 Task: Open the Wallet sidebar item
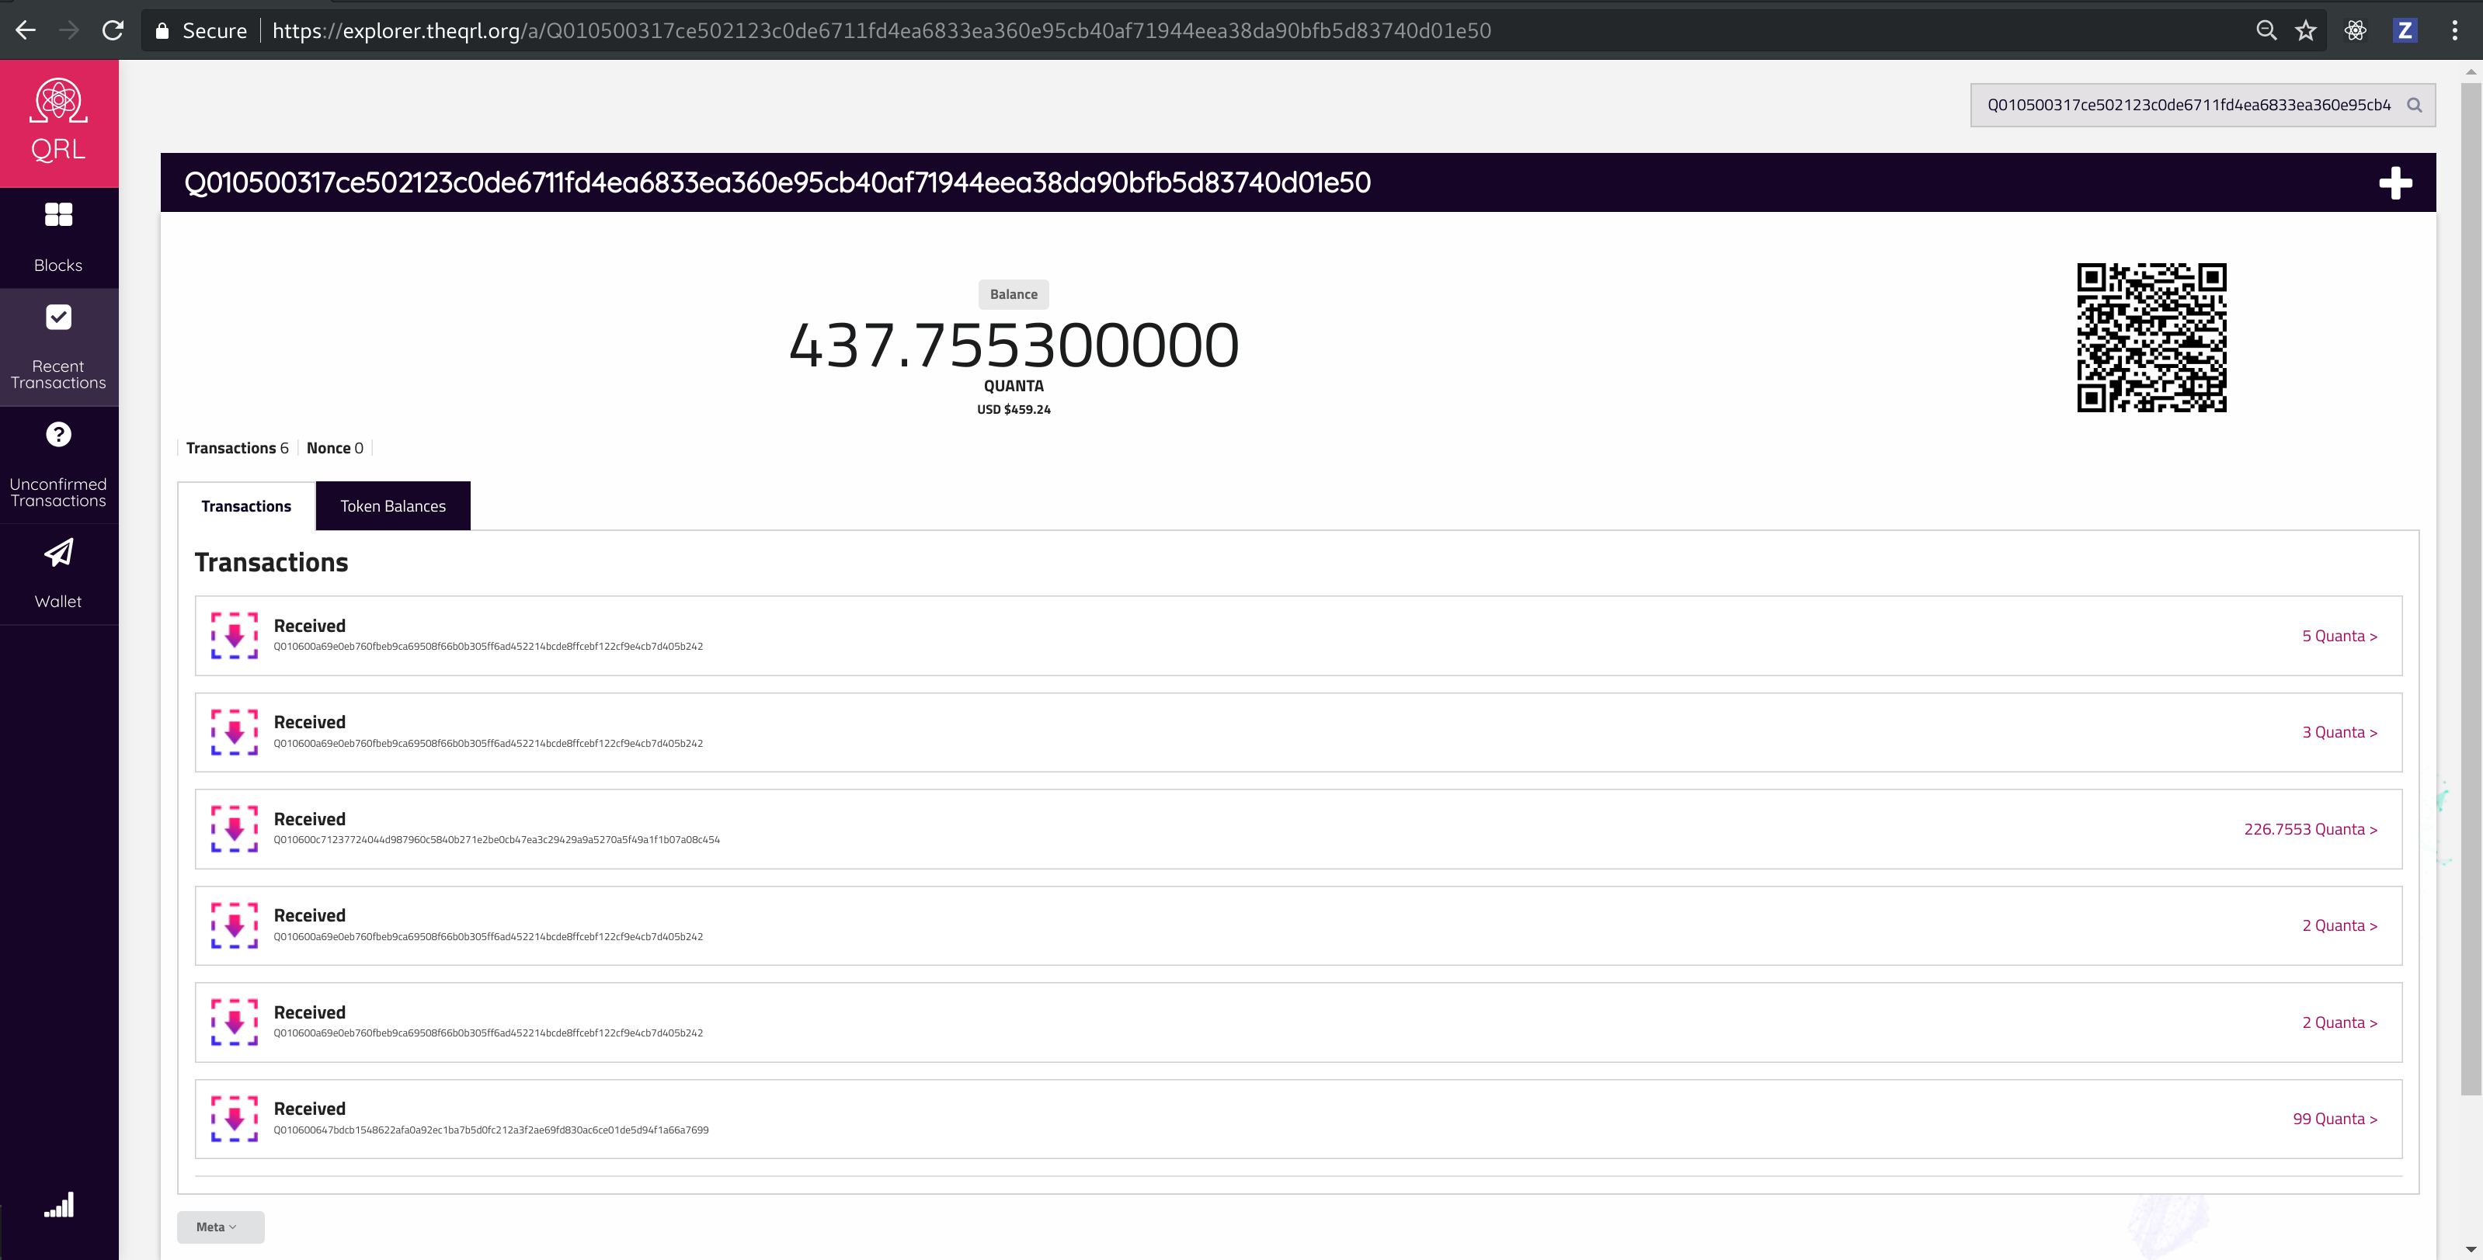pos(59,574)
